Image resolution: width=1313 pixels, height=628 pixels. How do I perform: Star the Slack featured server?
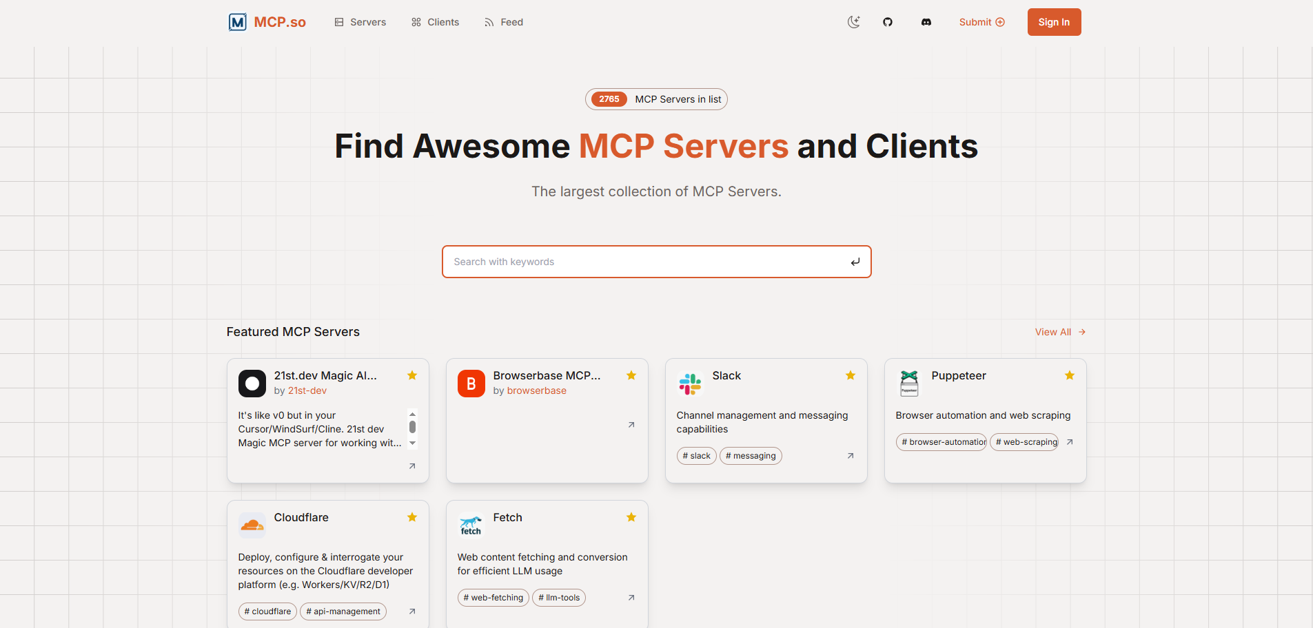[850, 375]
